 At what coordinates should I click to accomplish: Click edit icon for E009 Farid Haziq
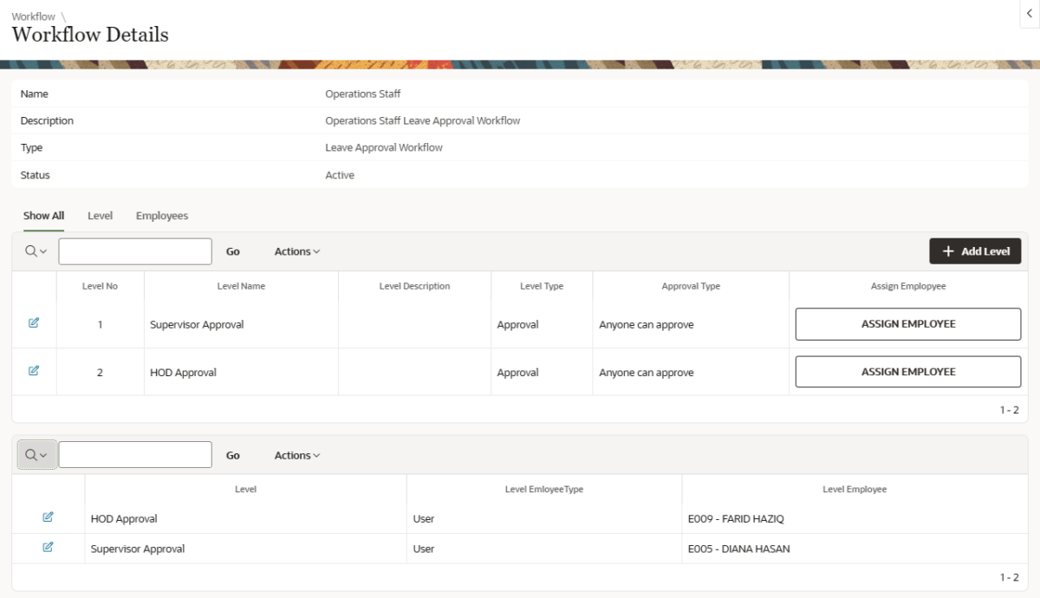(48, 517)
